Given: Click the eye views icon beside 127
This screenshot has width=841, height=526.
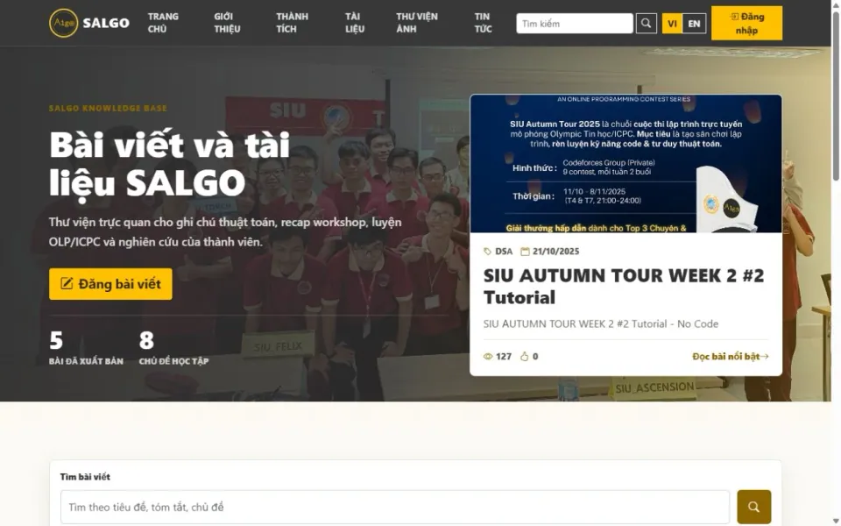Looking at the screenshot, I should click(x=488, y=357).
